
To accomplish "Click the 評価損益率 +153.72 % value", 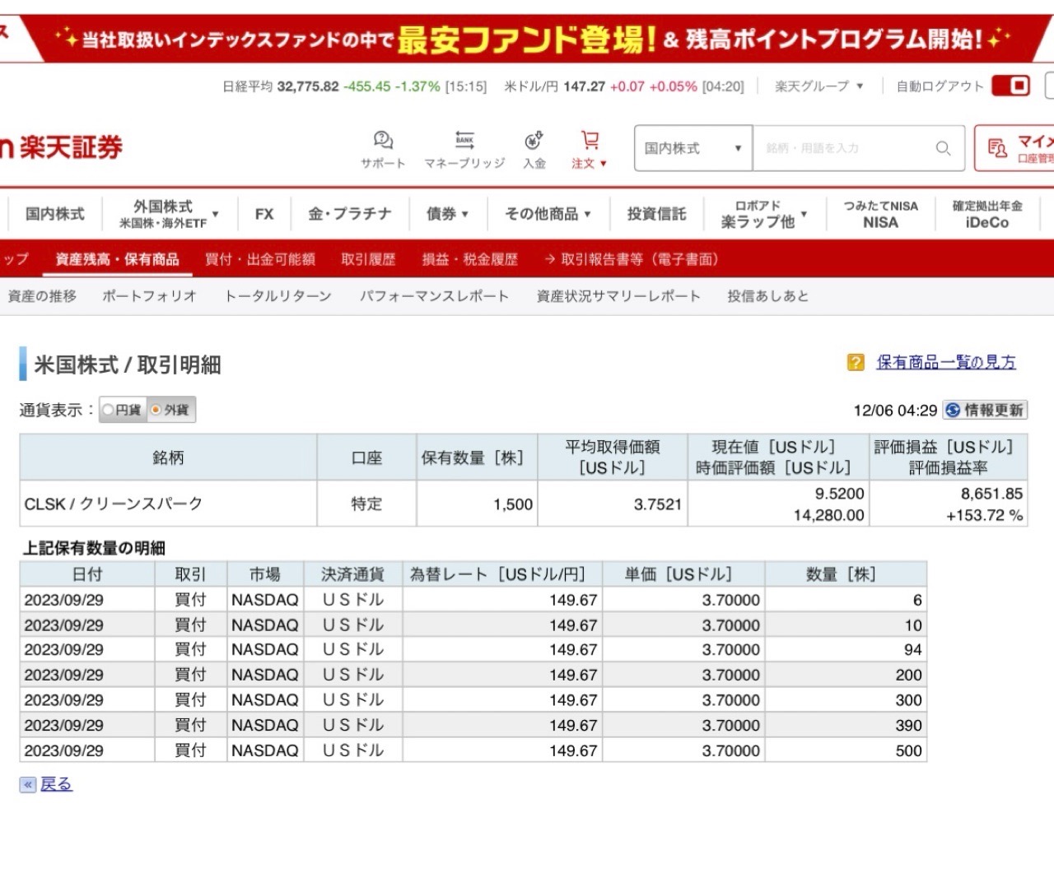I will point(984,516).
